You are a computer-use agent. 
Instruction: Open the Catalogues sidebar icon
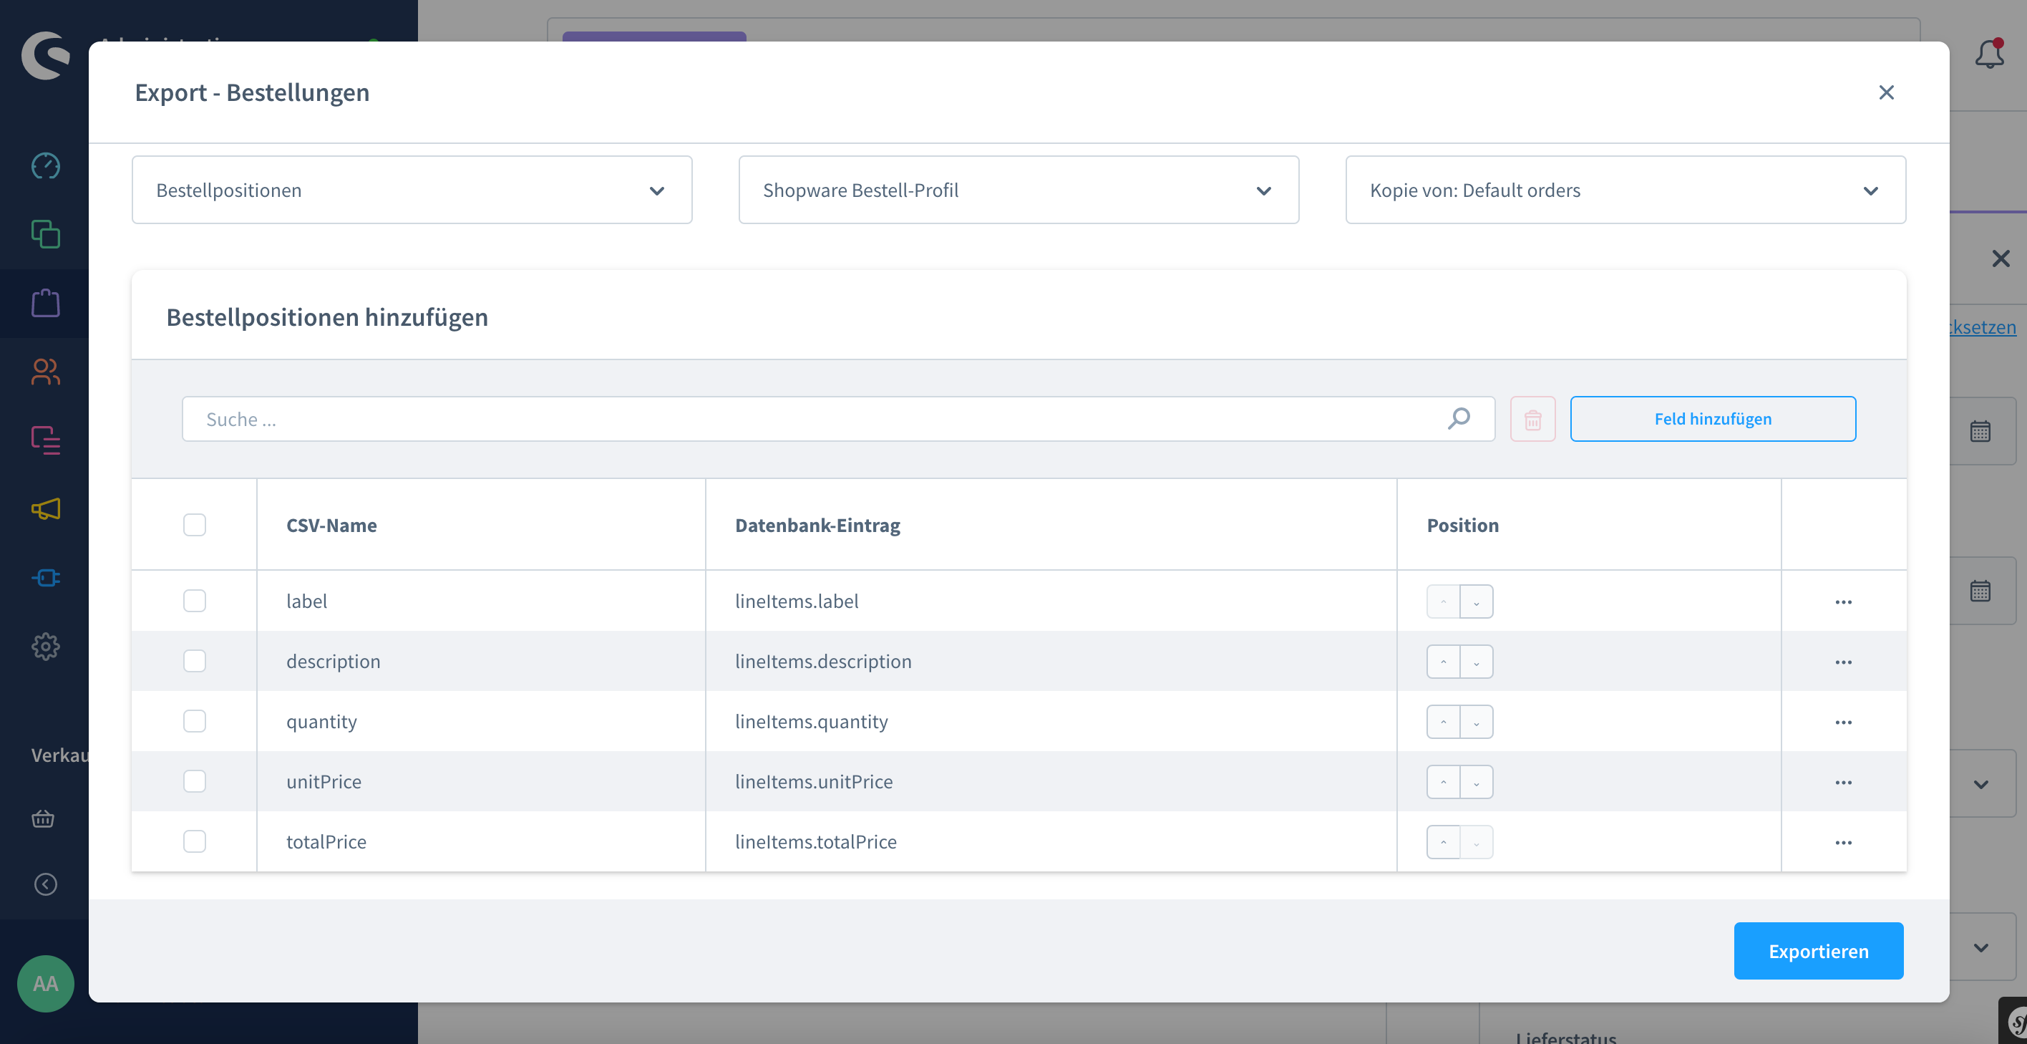tap(46, 235)
